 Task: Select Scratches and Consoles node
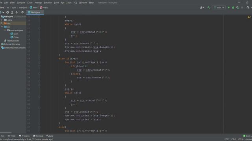tap(13, 48)
